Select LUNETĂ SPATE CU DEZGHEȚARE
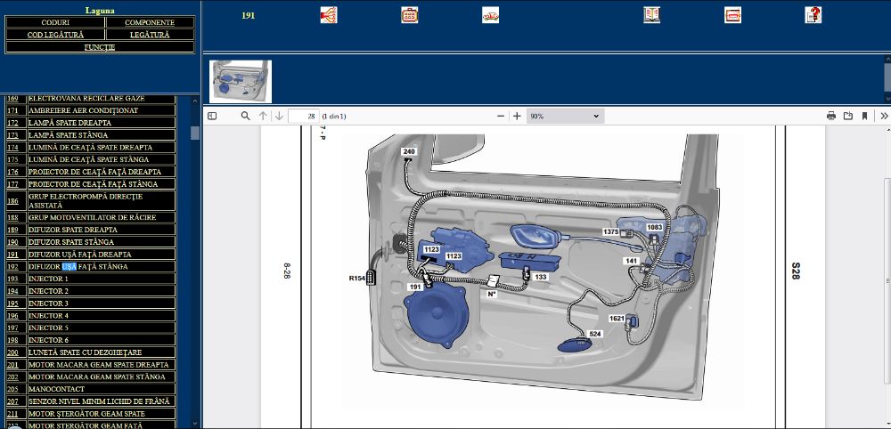Viewport: 891px width, 429px height. click(x=102, y=352)
